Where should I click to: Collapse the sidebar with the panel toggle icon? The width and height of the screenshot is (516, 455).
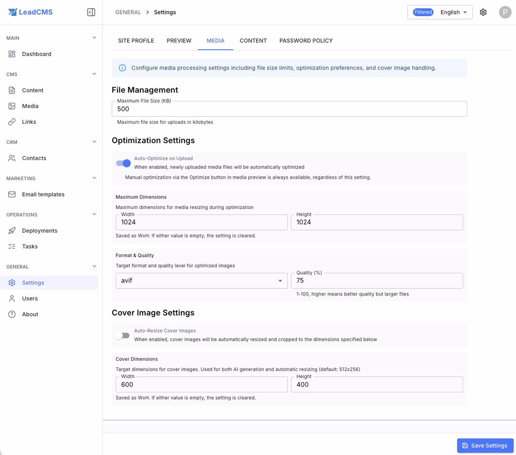[x=91, y=12]
